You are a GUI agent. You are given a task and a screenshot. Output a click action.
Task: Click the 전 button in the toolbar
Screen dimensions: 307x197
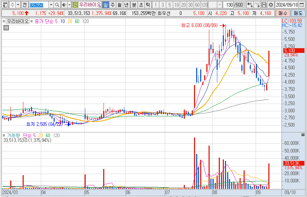[x=24, y=5]
